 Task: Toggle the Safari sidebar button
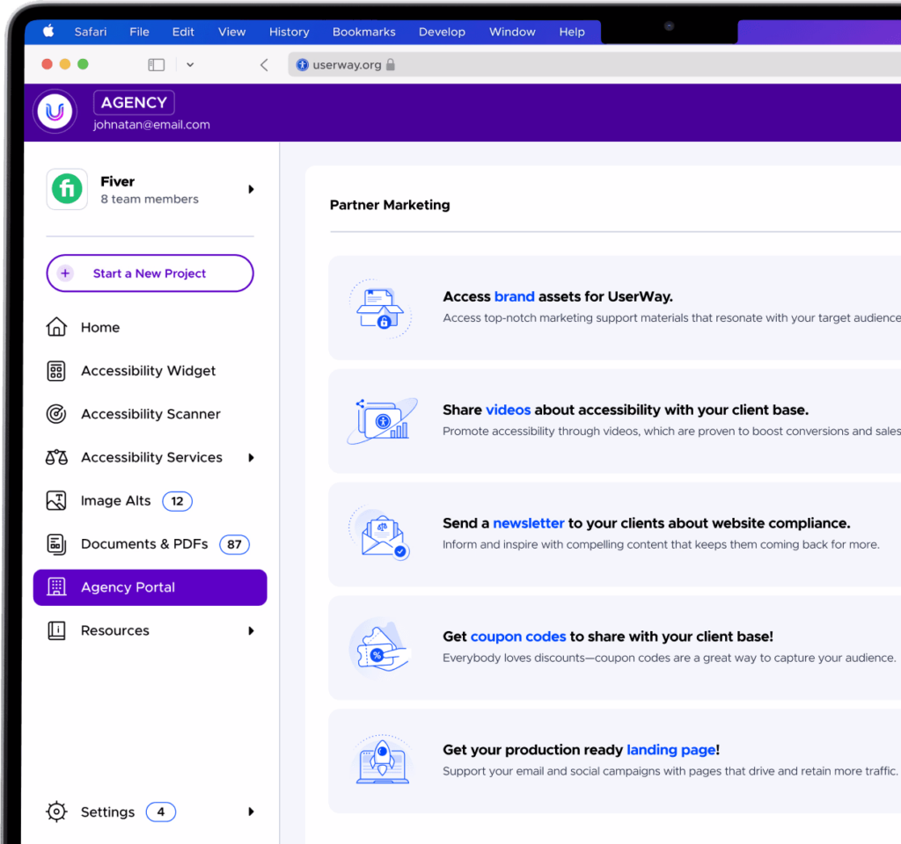(x=157, y=65)
